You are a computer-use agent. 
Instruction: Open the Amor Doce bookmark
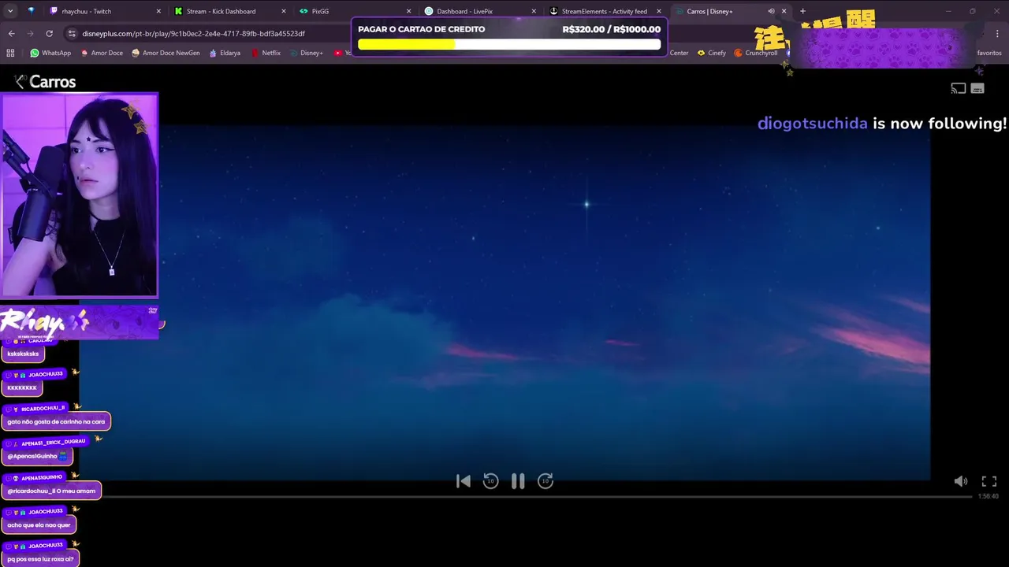coord(102,53)
